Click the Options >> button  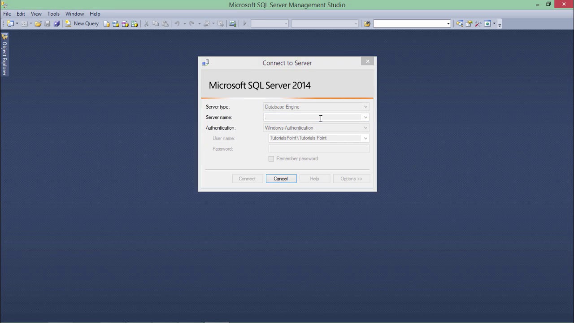click(352, 179)
